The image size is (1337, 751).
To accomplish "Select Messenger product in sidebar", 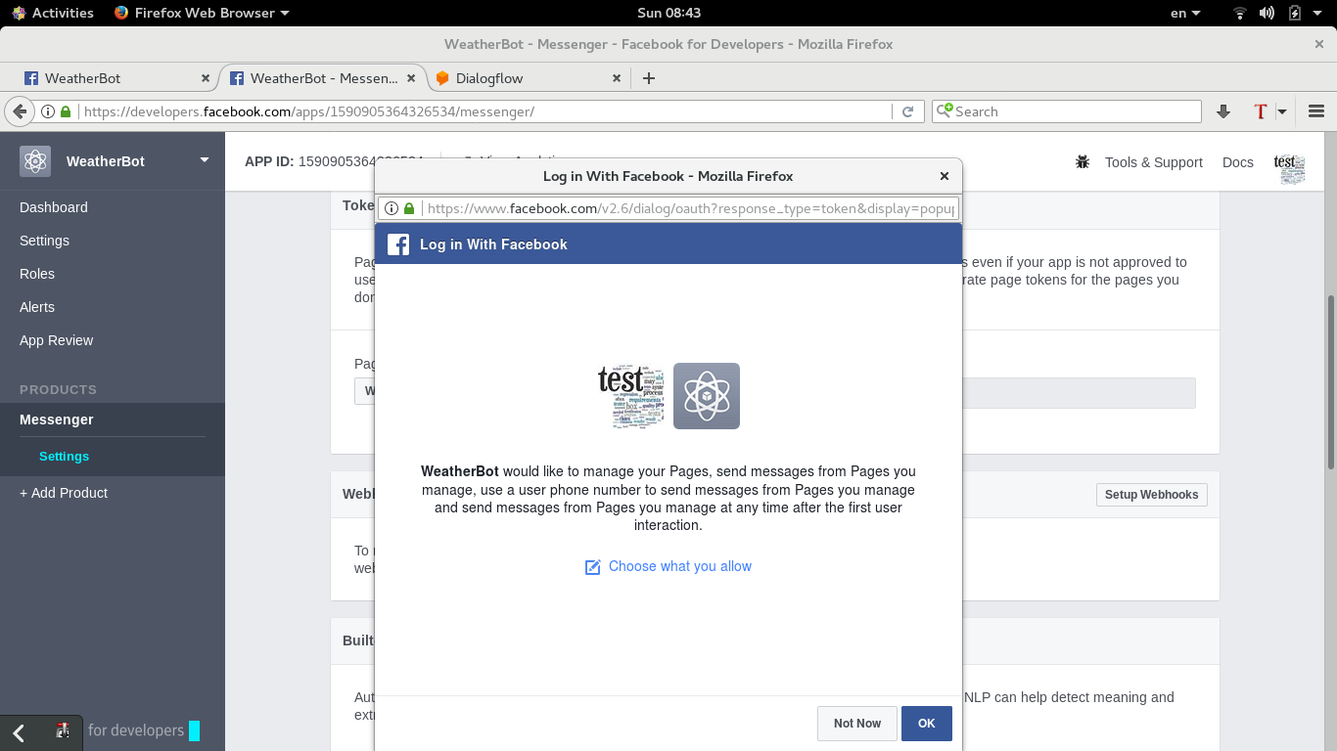I will 57,420.
